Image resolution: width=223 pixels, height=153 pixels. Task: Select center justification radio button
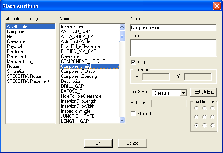coord(205,117)
